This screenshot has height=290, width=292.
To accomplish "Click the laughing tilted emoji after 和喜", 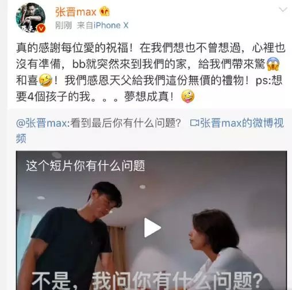I will point(45,80).
